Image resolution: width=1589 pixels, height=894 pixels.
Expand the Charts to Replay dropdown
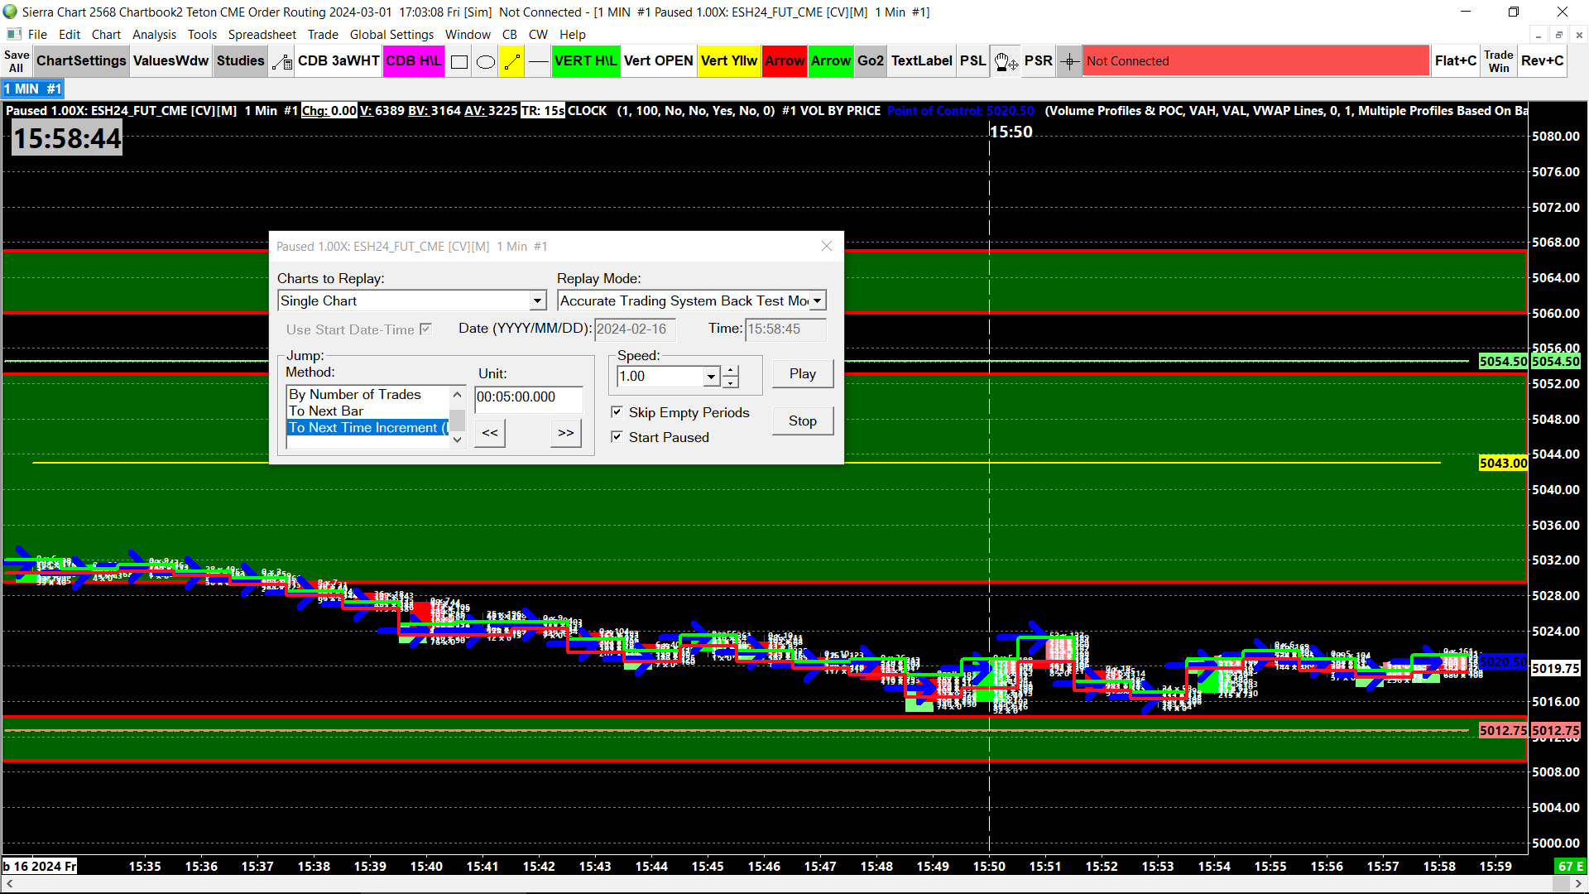tap(537, 301)
